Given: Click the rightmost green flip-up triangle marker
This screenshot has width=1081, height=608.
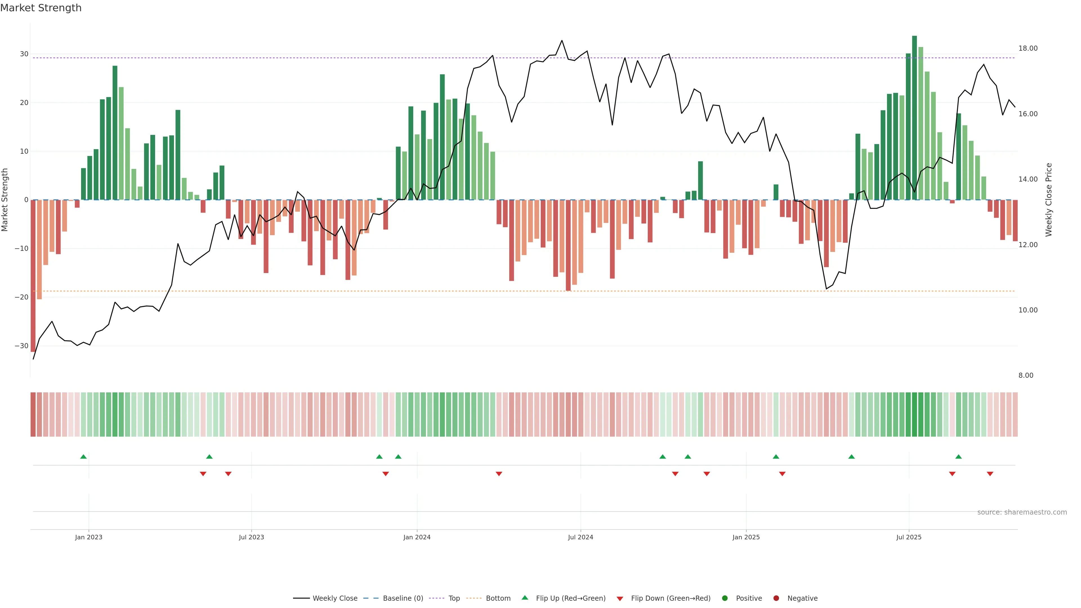Looking at the screenshot, I should 959,457.
